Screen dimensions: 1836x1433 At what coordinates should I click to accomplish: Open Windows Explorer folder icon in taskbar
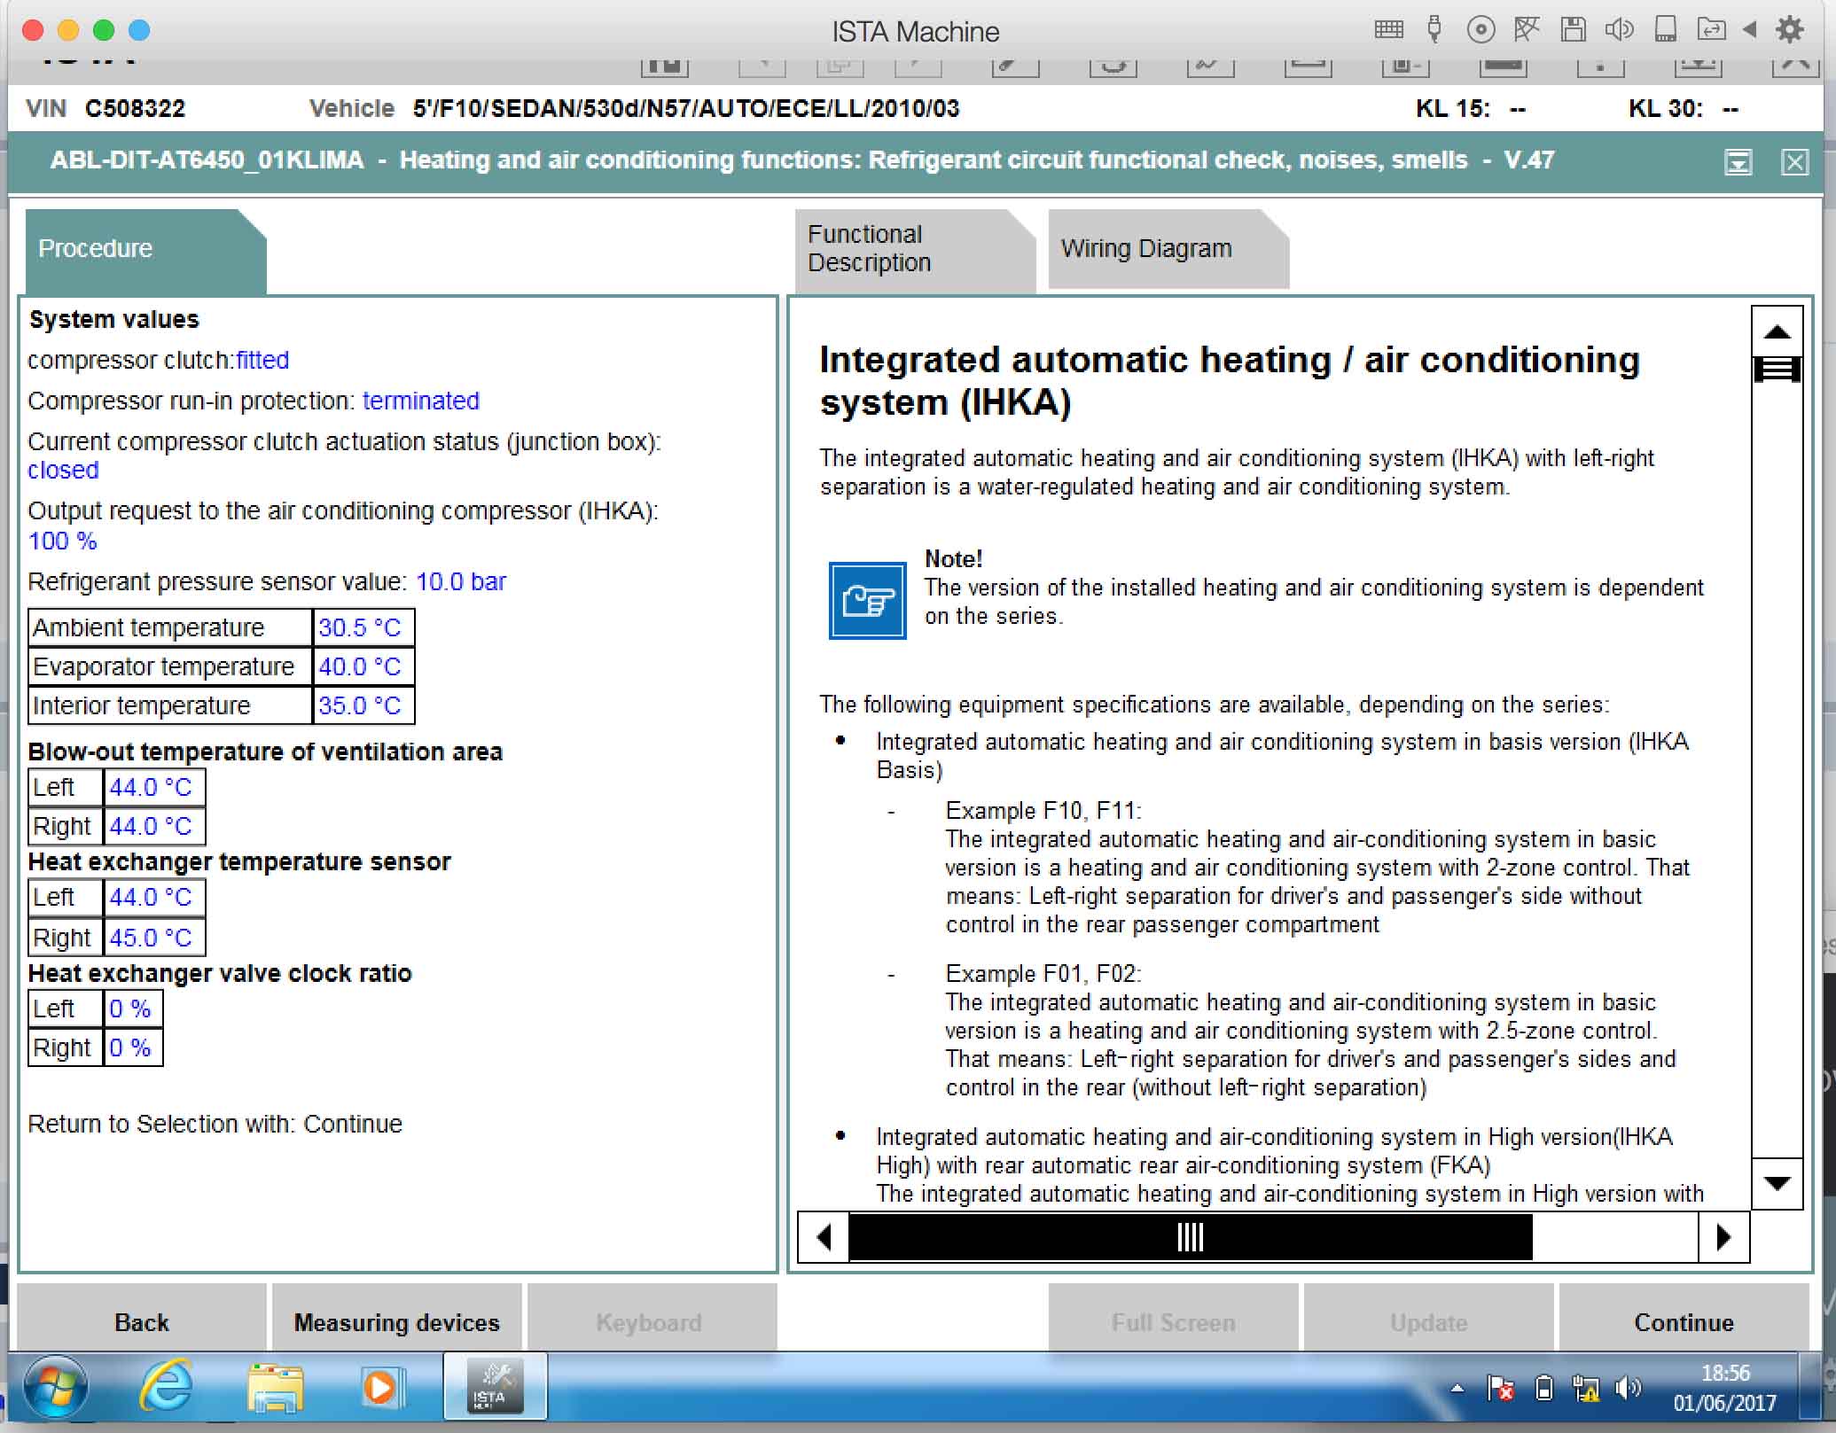point(276,1388)
